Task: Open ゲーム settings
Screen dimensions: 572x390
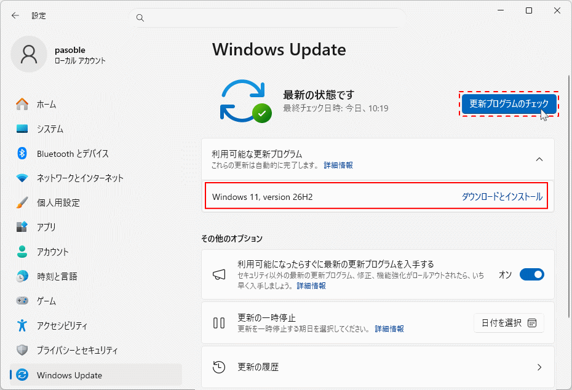Action: [46, 301]
